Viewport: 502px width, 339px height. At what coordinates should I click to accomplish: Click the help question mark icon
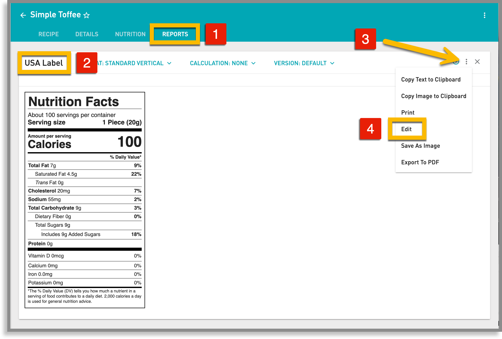457,62
